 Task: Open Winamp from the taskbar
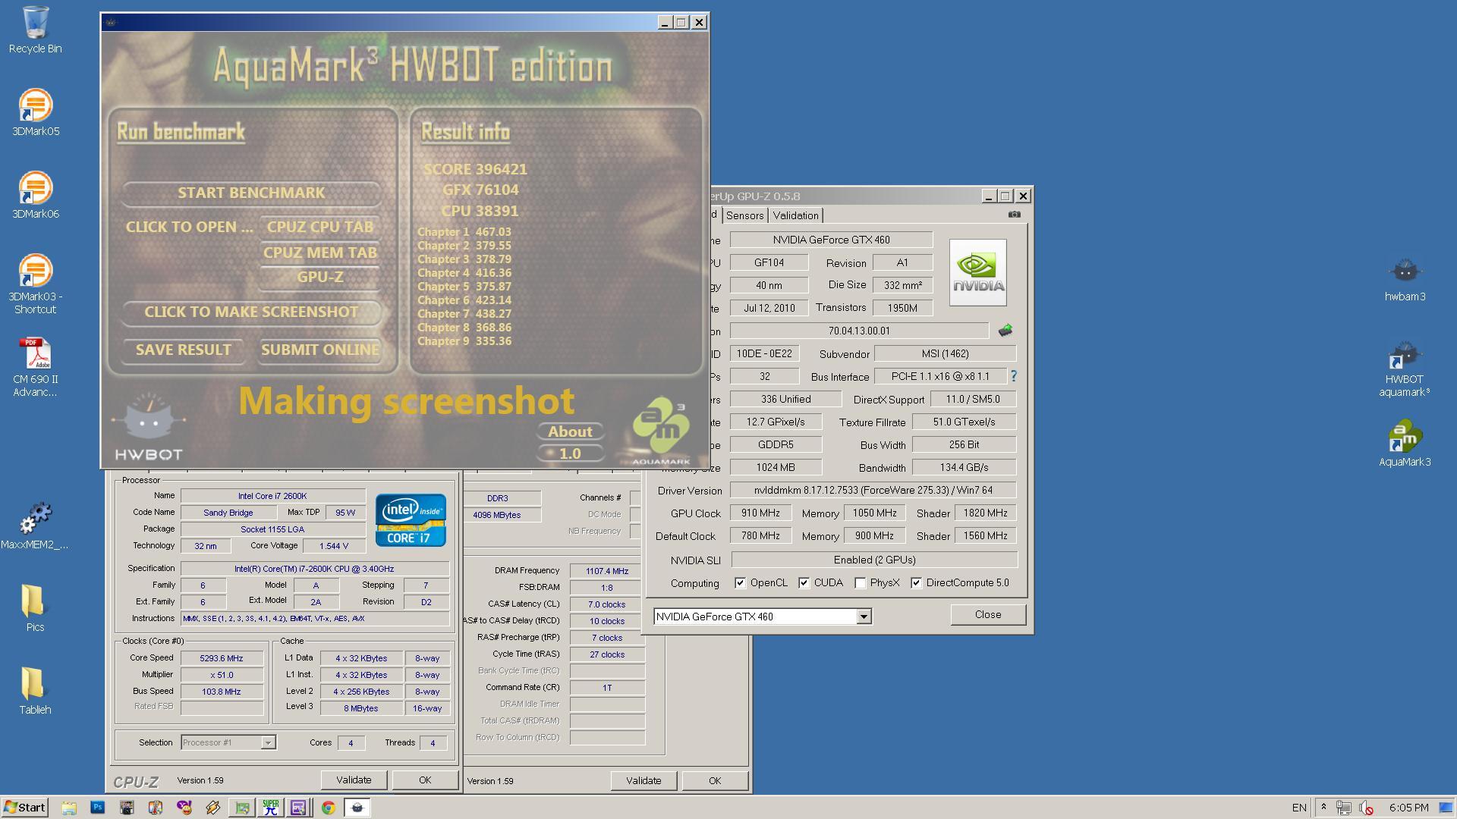[x=213, y=808]
